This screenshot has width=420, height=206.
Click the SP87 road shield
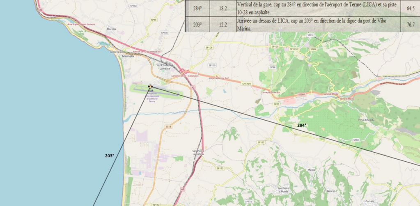click(276, 104)
